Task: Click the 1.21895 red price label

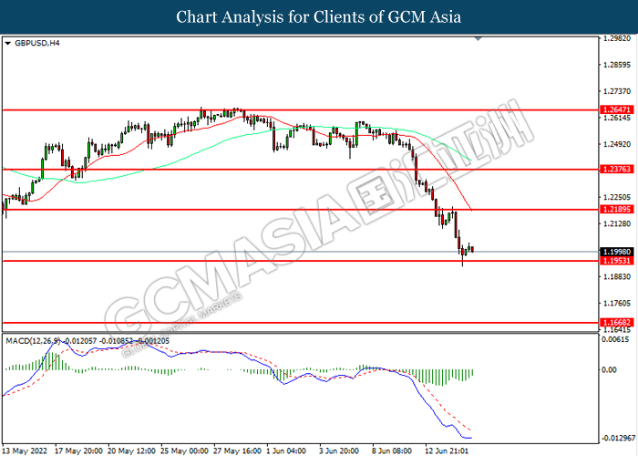Action: tap(617, 209)
